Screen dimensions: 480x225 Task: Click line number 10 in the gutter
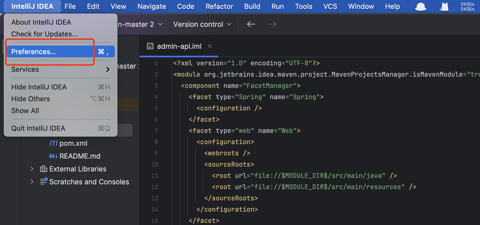tap(155, 164)
